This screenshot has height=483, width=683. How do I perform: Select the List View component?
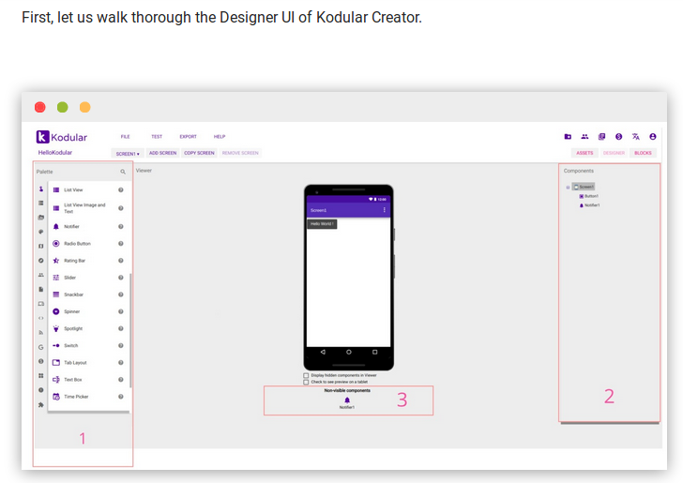pyautogui.click(x=88, y=189)
